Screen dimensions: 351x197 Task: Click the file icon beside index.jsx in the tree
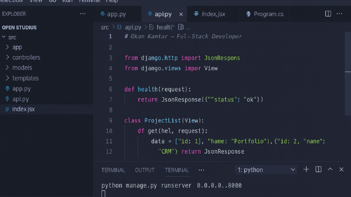[7, 109]
